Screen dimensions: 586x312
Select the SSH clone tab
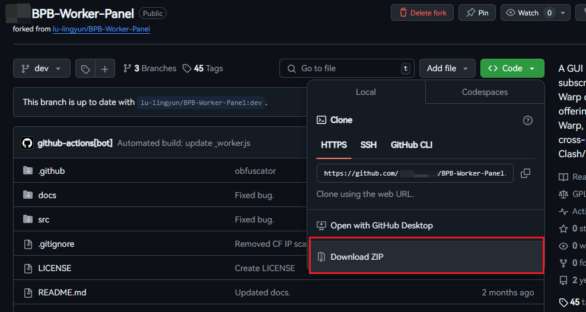click(368, 145)
